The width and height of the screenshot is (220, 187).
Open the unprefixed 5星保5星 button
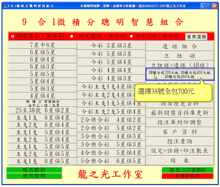[43, 74]
